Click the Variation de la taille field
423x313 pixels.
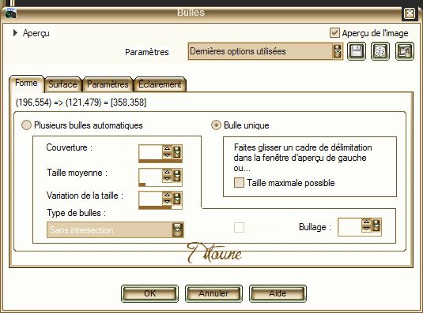tap(150, 199)
